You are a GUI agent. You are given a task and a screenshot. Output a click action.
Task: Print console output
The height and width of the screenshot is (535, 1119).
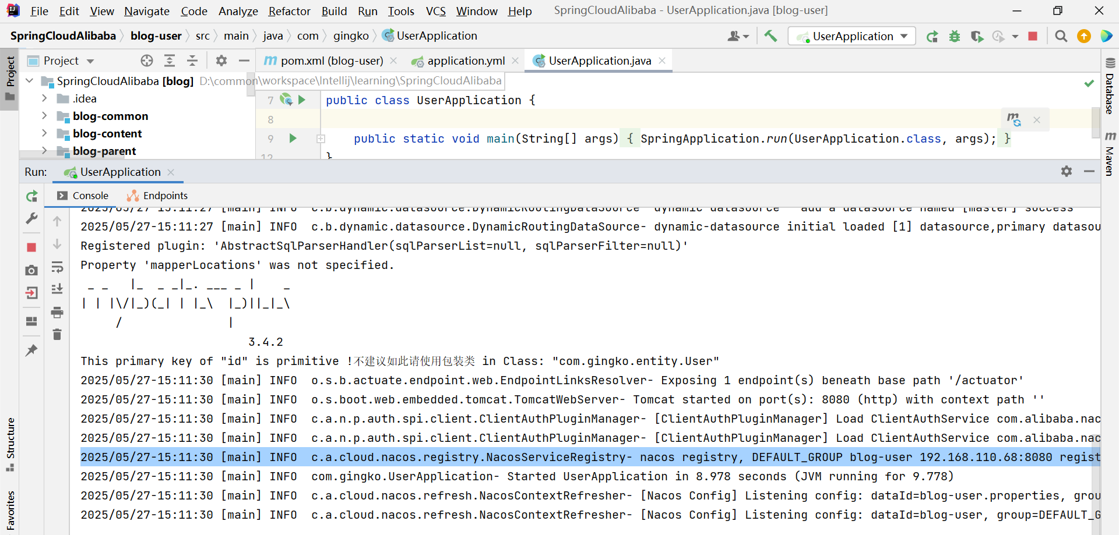[x=57, y=313]
